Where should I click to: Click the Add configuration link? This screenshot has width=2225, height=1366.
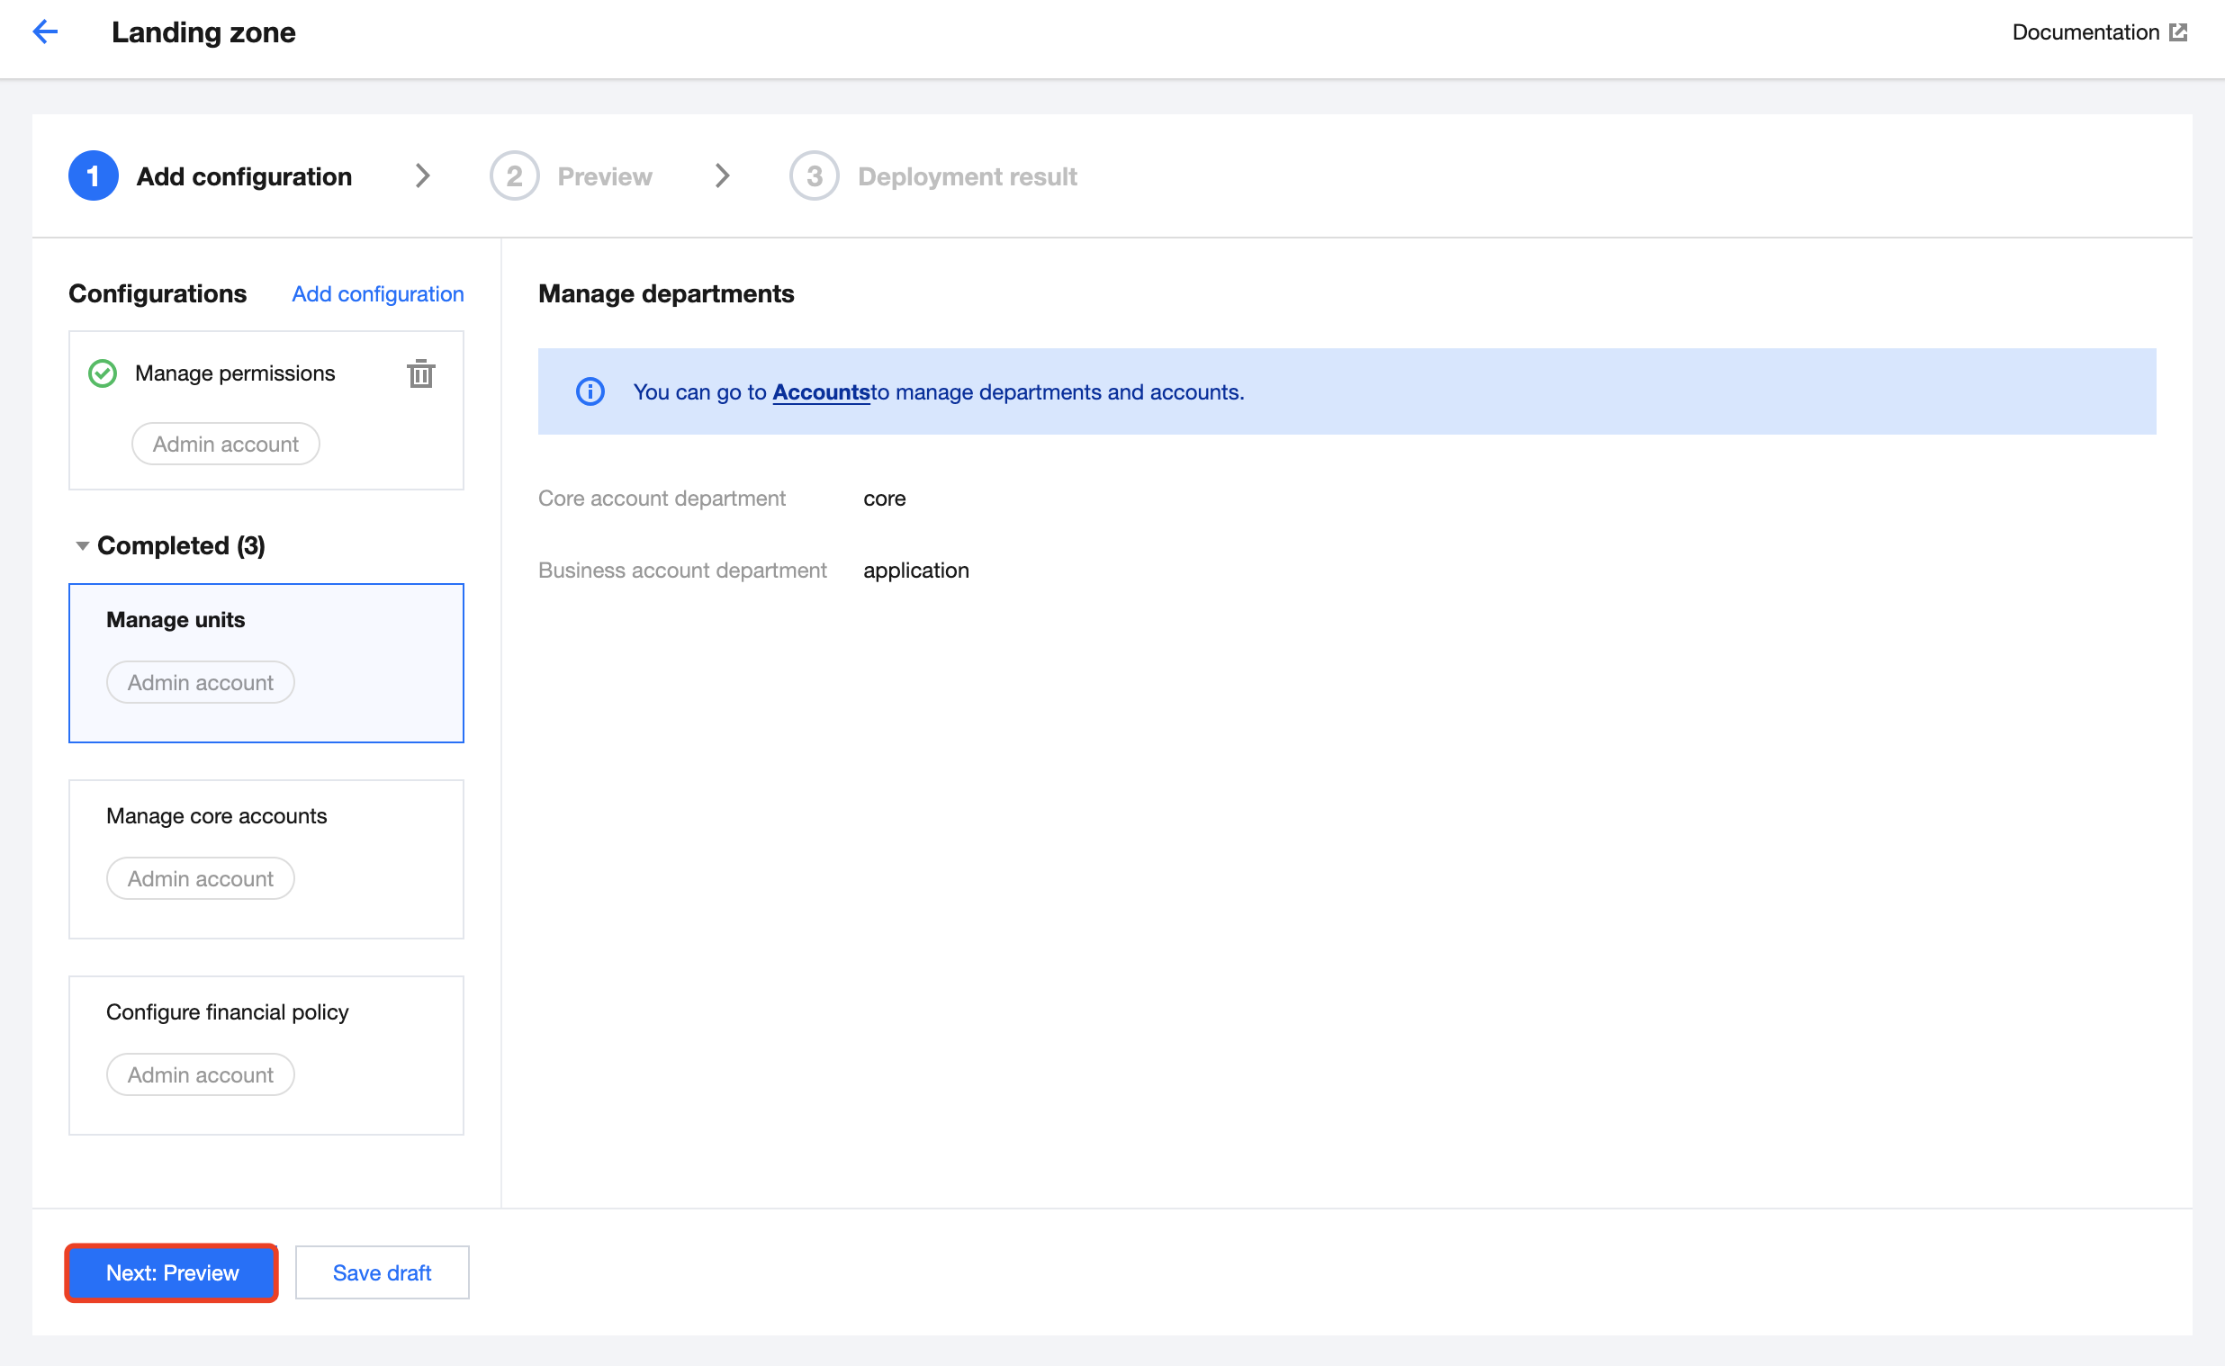(x=378, y=293)
